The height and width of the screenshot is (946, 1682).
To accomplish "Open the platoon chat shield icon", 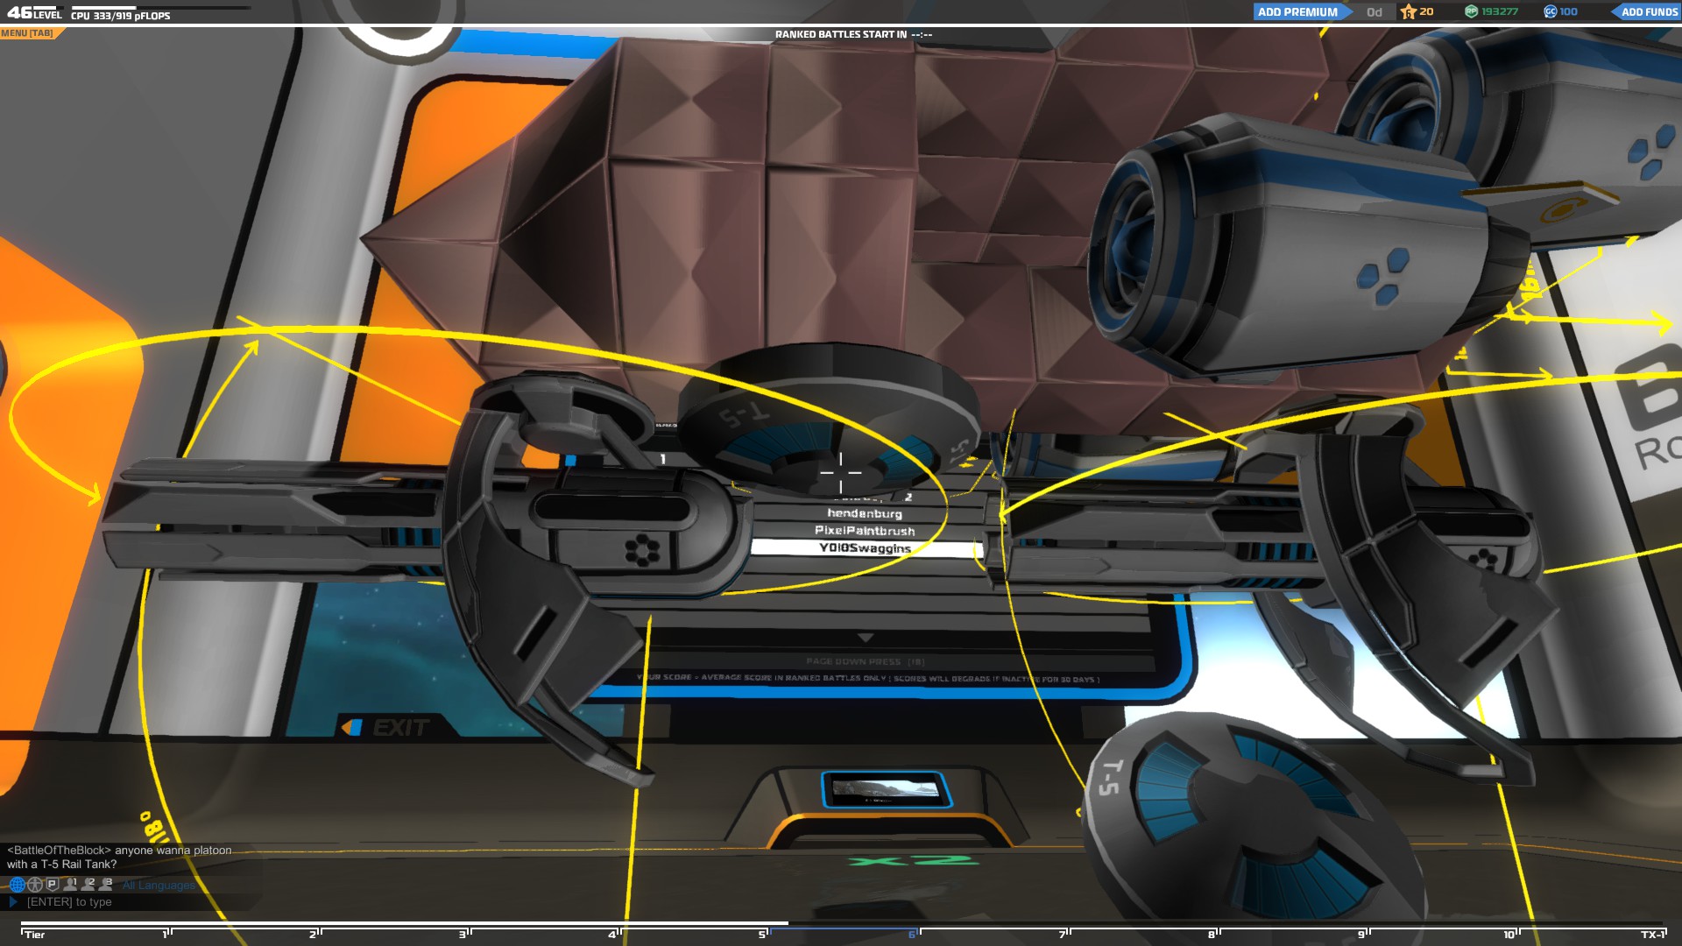I will (x=53, y=885).
